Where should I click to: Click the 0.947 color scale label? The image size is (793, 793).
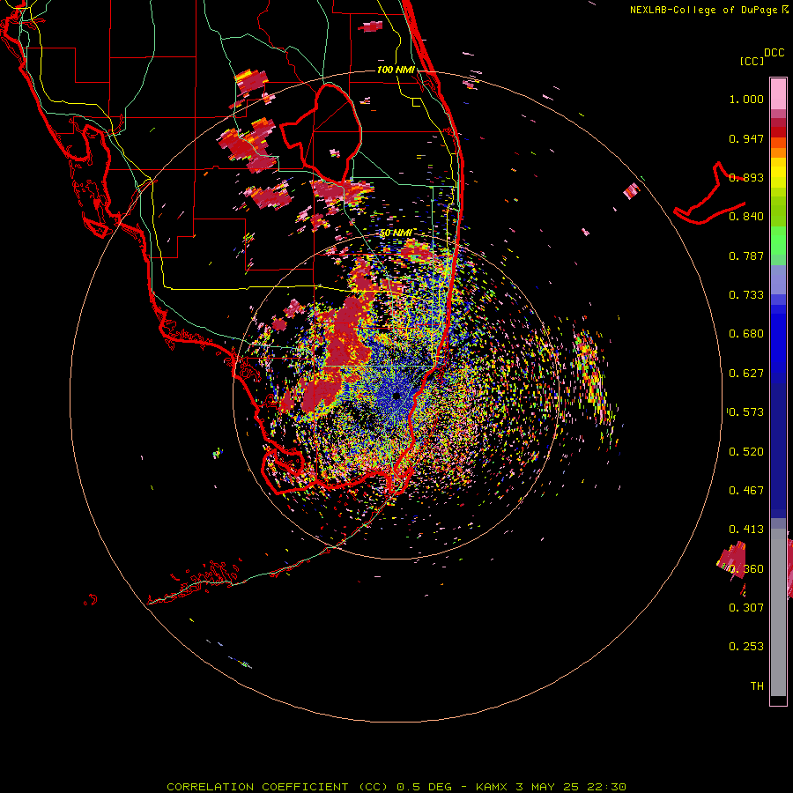coord(746,138)
